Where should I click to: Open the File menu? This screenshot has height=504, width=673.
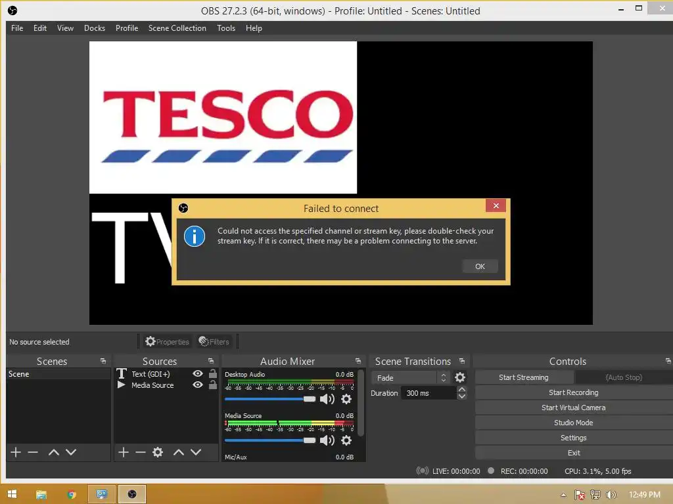pyautogui.click(x=17, y=28)
